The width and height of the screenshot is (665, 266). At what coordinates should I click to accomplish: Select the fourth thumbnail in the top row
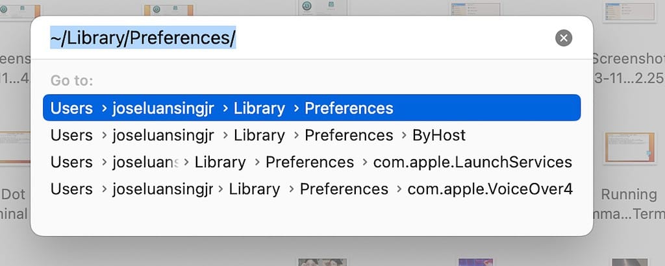click(475, 8)
